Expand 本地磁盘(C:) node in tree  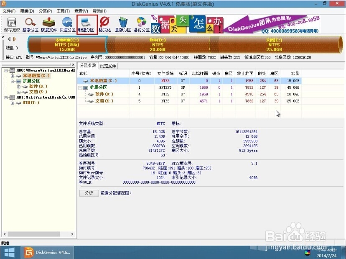pyautogui.click(x=13, y=76)
